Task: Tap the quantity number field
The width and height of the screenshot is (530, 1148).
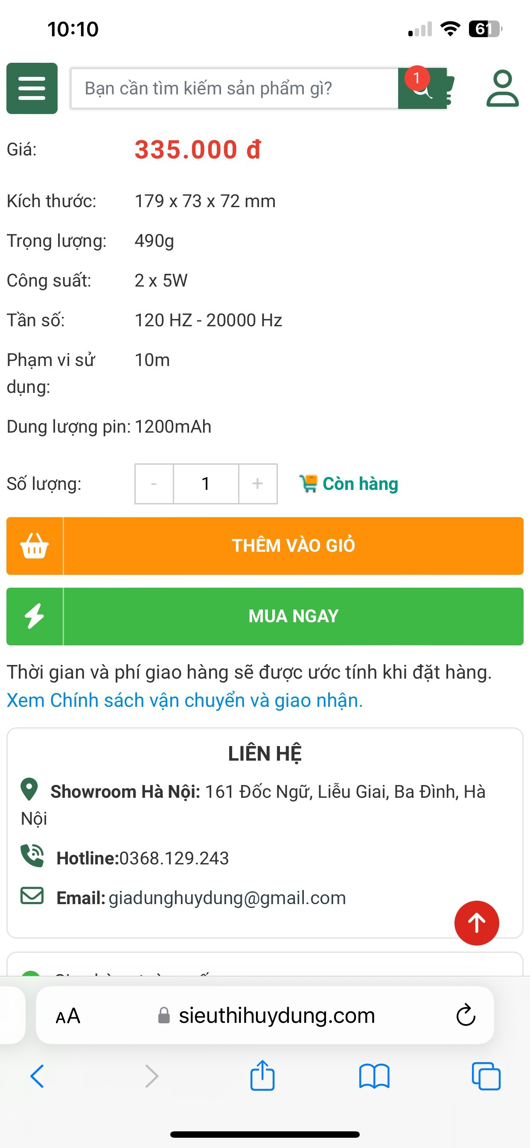Action: [x=206, y=483]
